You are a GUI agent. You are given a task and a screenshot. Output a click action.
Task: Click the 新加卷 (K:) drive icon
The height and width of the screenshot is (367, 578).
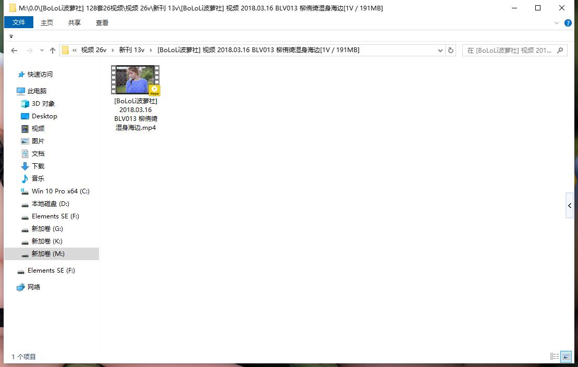click(x=24, y=242)
